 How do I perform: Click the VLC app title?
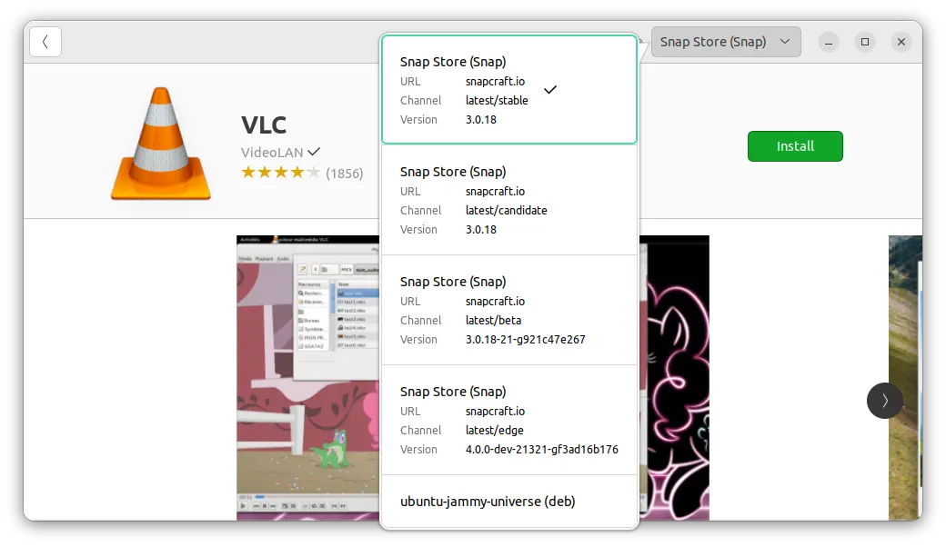(x=264, y=125)
